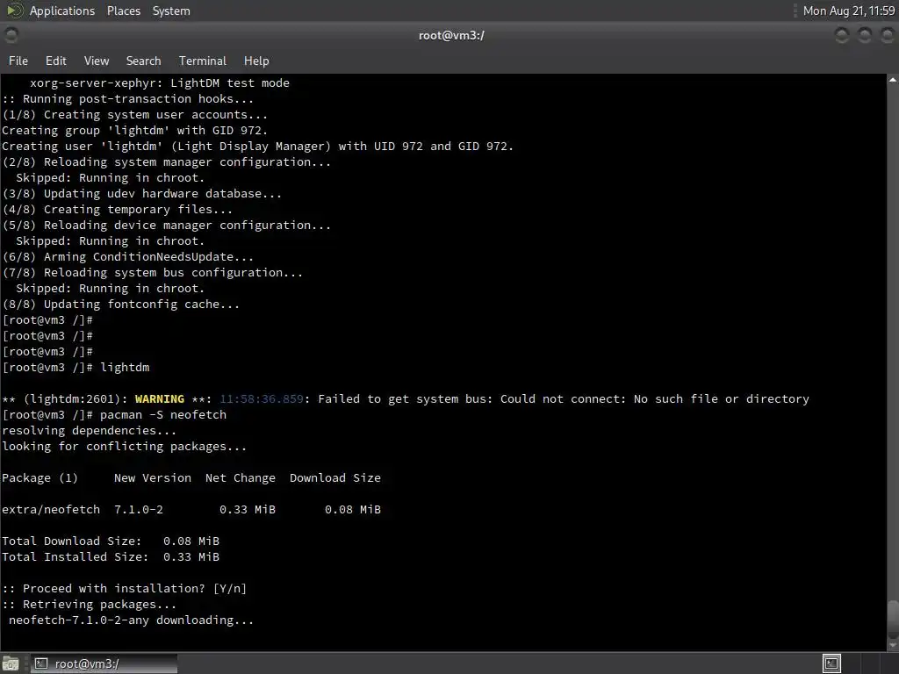Click the '(3/8) Updating udev hardware database...' line

142,194
